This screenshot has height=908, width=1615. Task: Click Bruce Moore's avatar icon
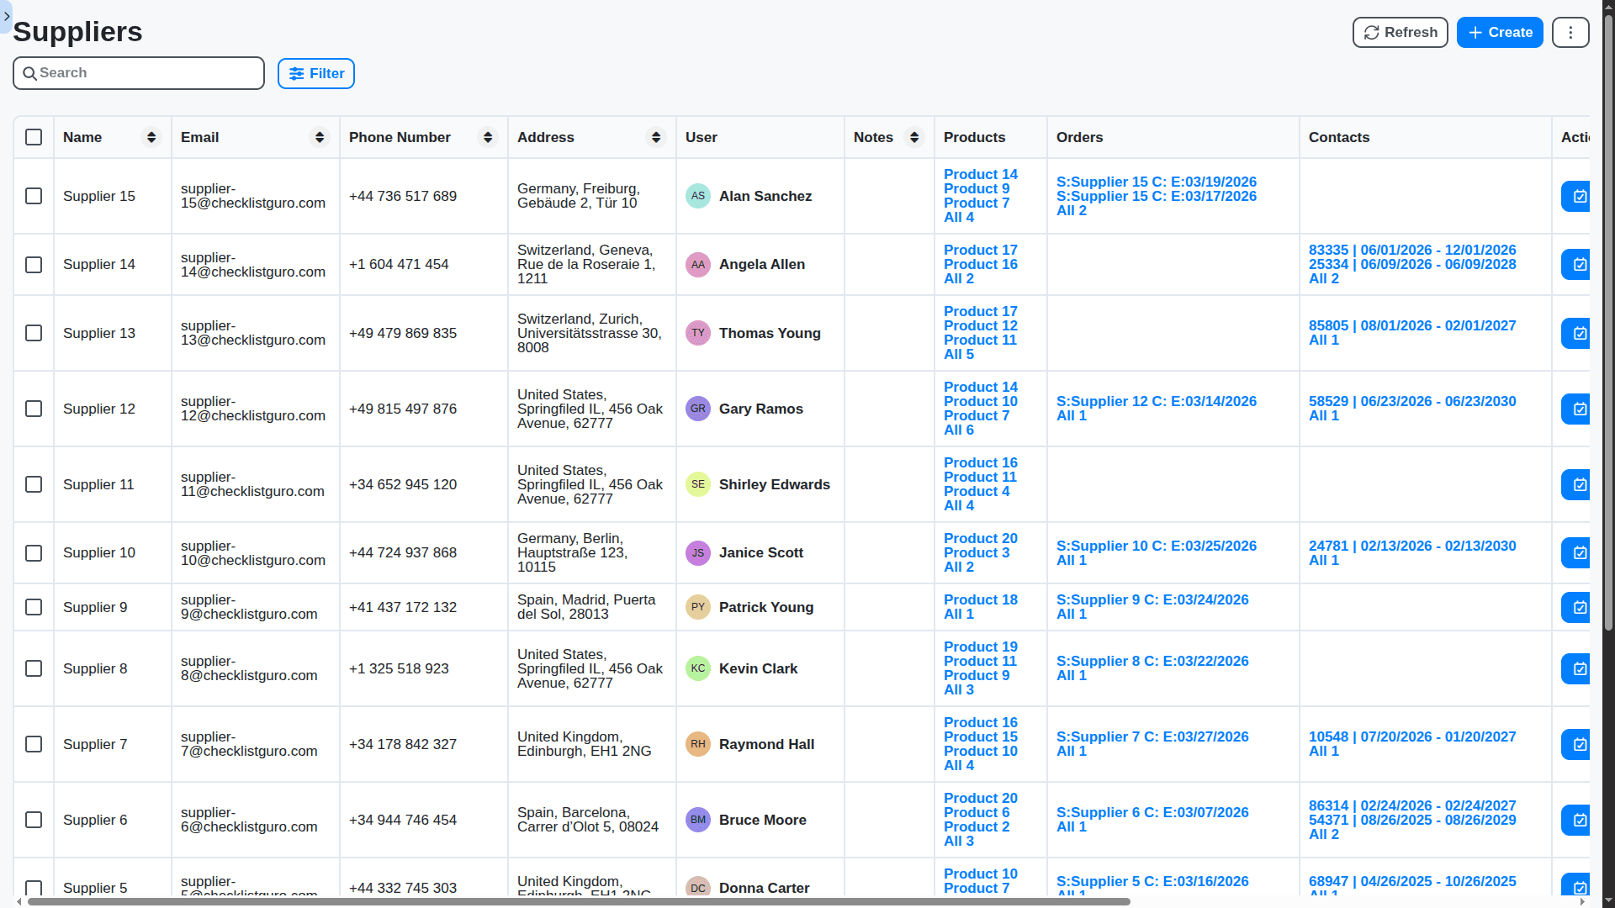698,820
